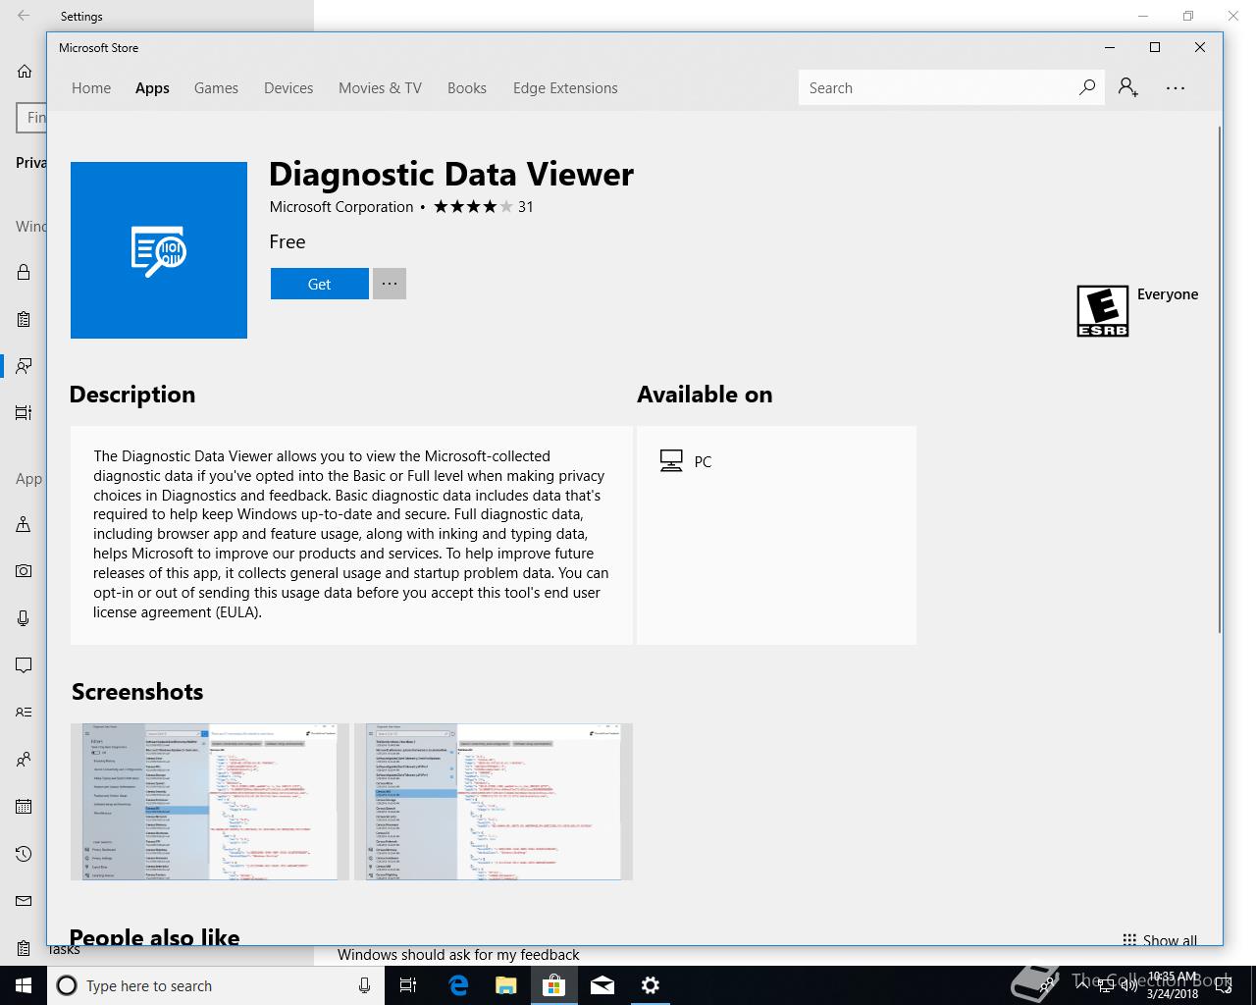Open the Home tab in Microsoft Store
This screenshot has width=1256, height=1005.
(91, 88)
